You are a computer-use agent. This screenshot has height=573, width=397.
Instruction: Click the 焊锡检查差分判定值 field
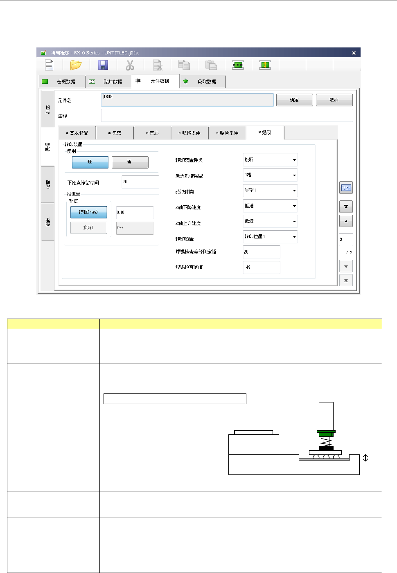[x=262, y=252]
